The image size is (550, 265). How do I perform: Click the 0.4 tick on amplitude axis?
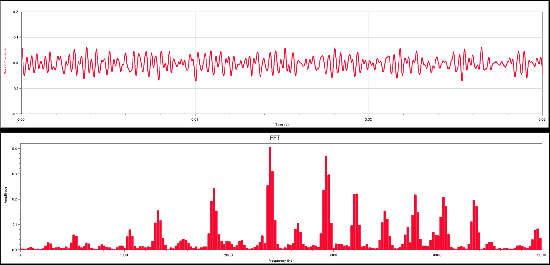point(14,149)
